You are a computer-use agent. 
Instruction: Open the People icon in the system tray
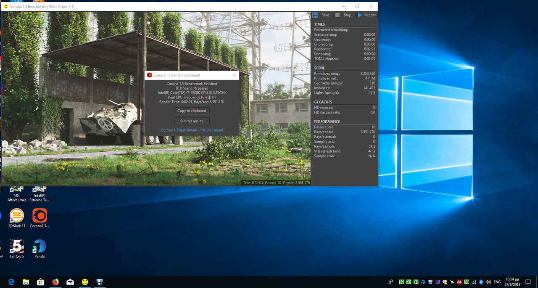391,282
